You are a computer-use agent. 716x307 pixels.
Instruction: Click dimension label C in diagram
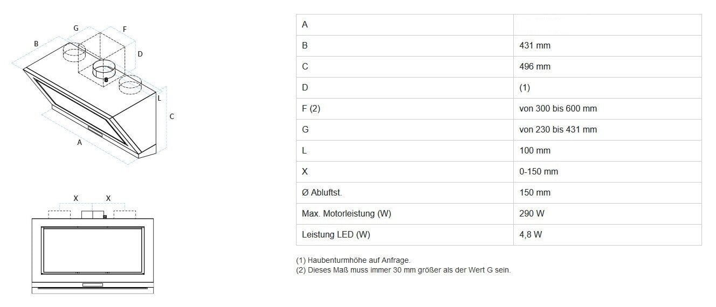point(171,116)
